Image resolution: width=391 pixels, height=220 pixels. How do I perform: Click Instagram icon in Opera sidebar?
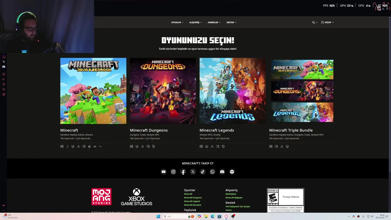tap(4, 57)
